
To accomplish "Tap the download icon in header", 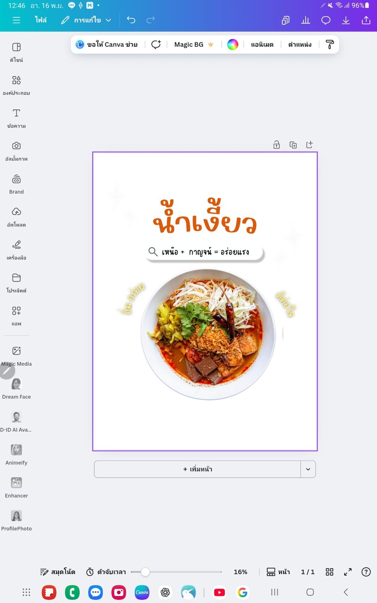I will [346, 20].
